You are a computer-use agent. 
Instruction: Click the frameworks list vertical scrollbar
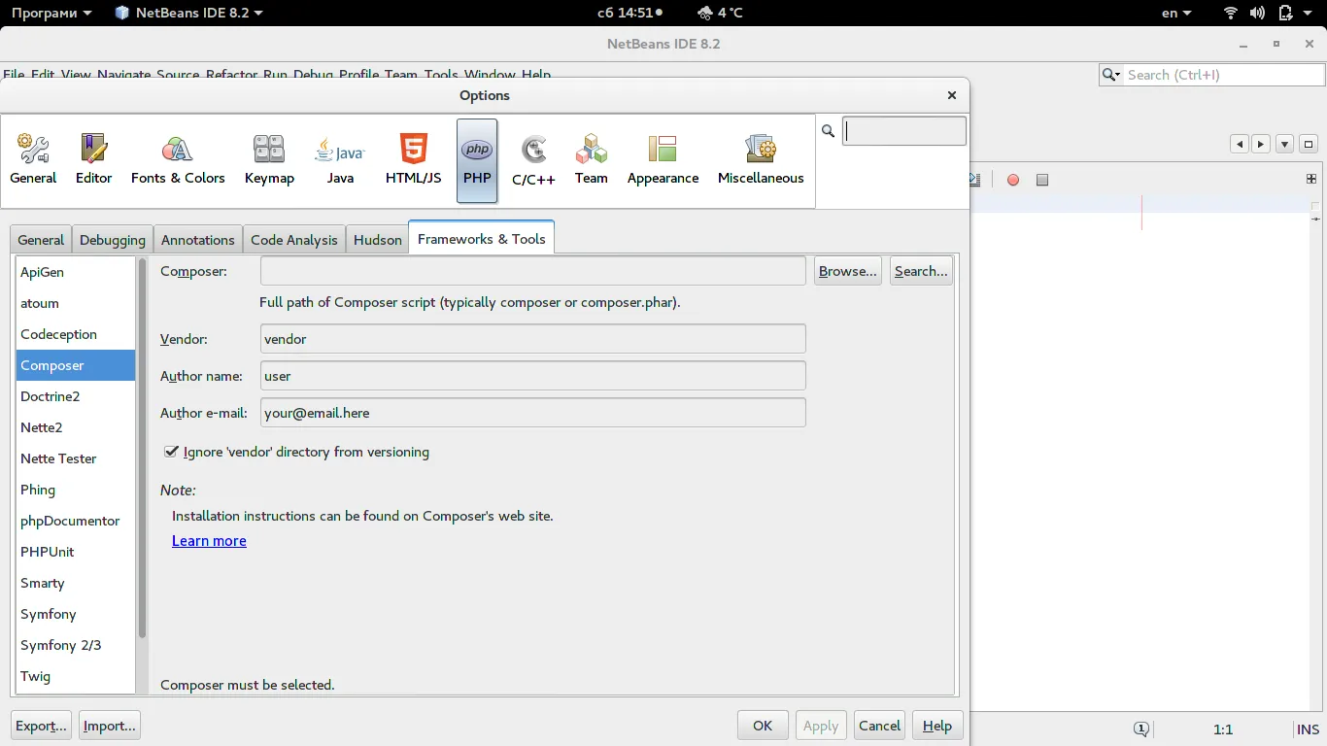tap(142, 447)
